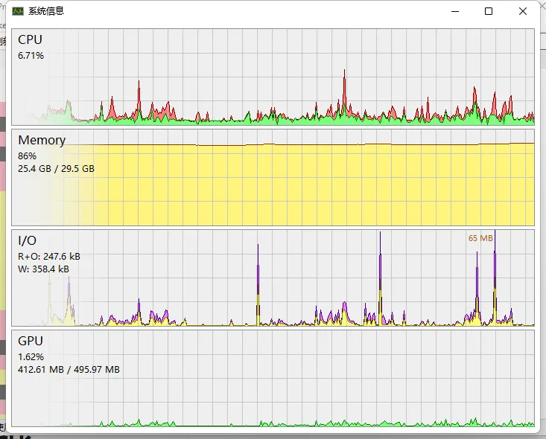Select the GPU graph heading

click(x=31, y=341)
